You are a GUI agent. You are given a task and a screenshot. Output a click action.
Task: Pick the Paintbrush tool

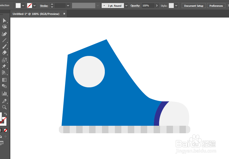(x=4, y=46)
